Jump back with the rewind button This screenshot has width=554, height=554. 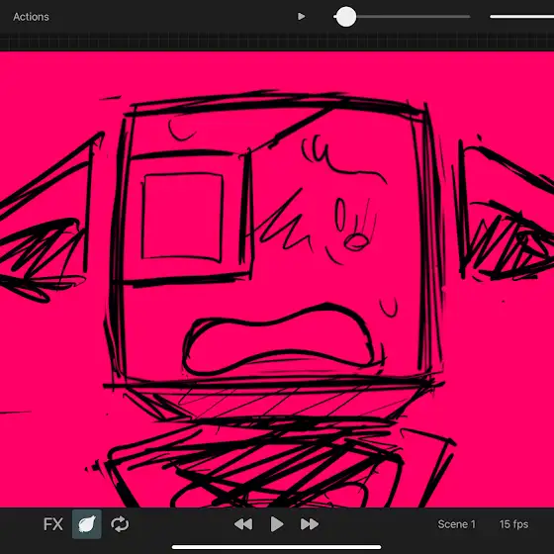(x=243, y=524)
